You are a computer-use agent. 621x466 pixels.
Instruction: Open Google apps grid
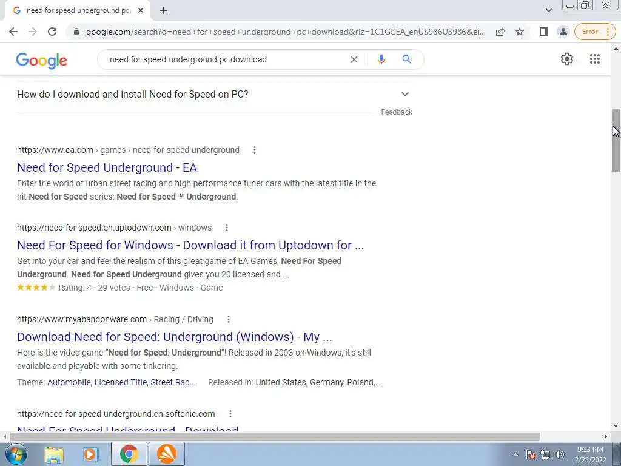(x=594, y=59)
